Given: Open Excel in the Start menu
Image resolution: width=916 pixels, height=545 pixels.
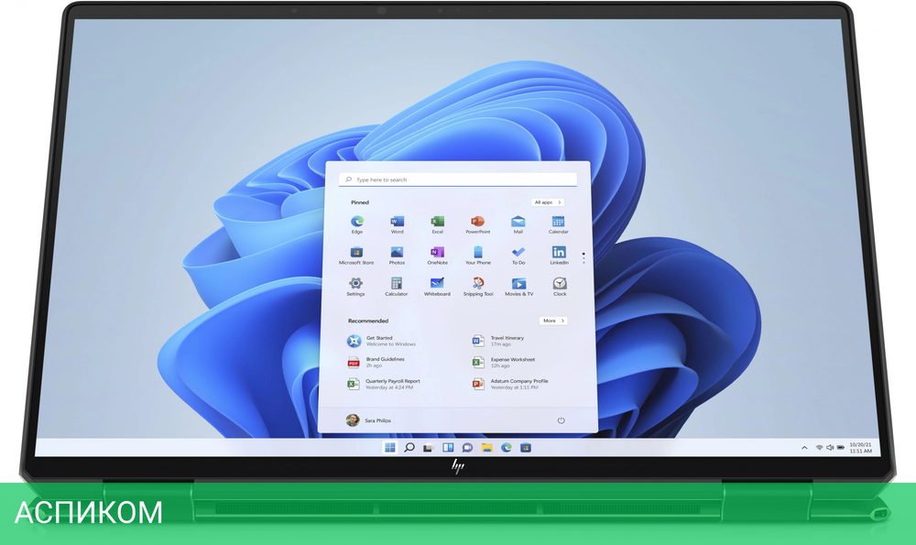Looking at the screenshot, I should pos(437,223).
